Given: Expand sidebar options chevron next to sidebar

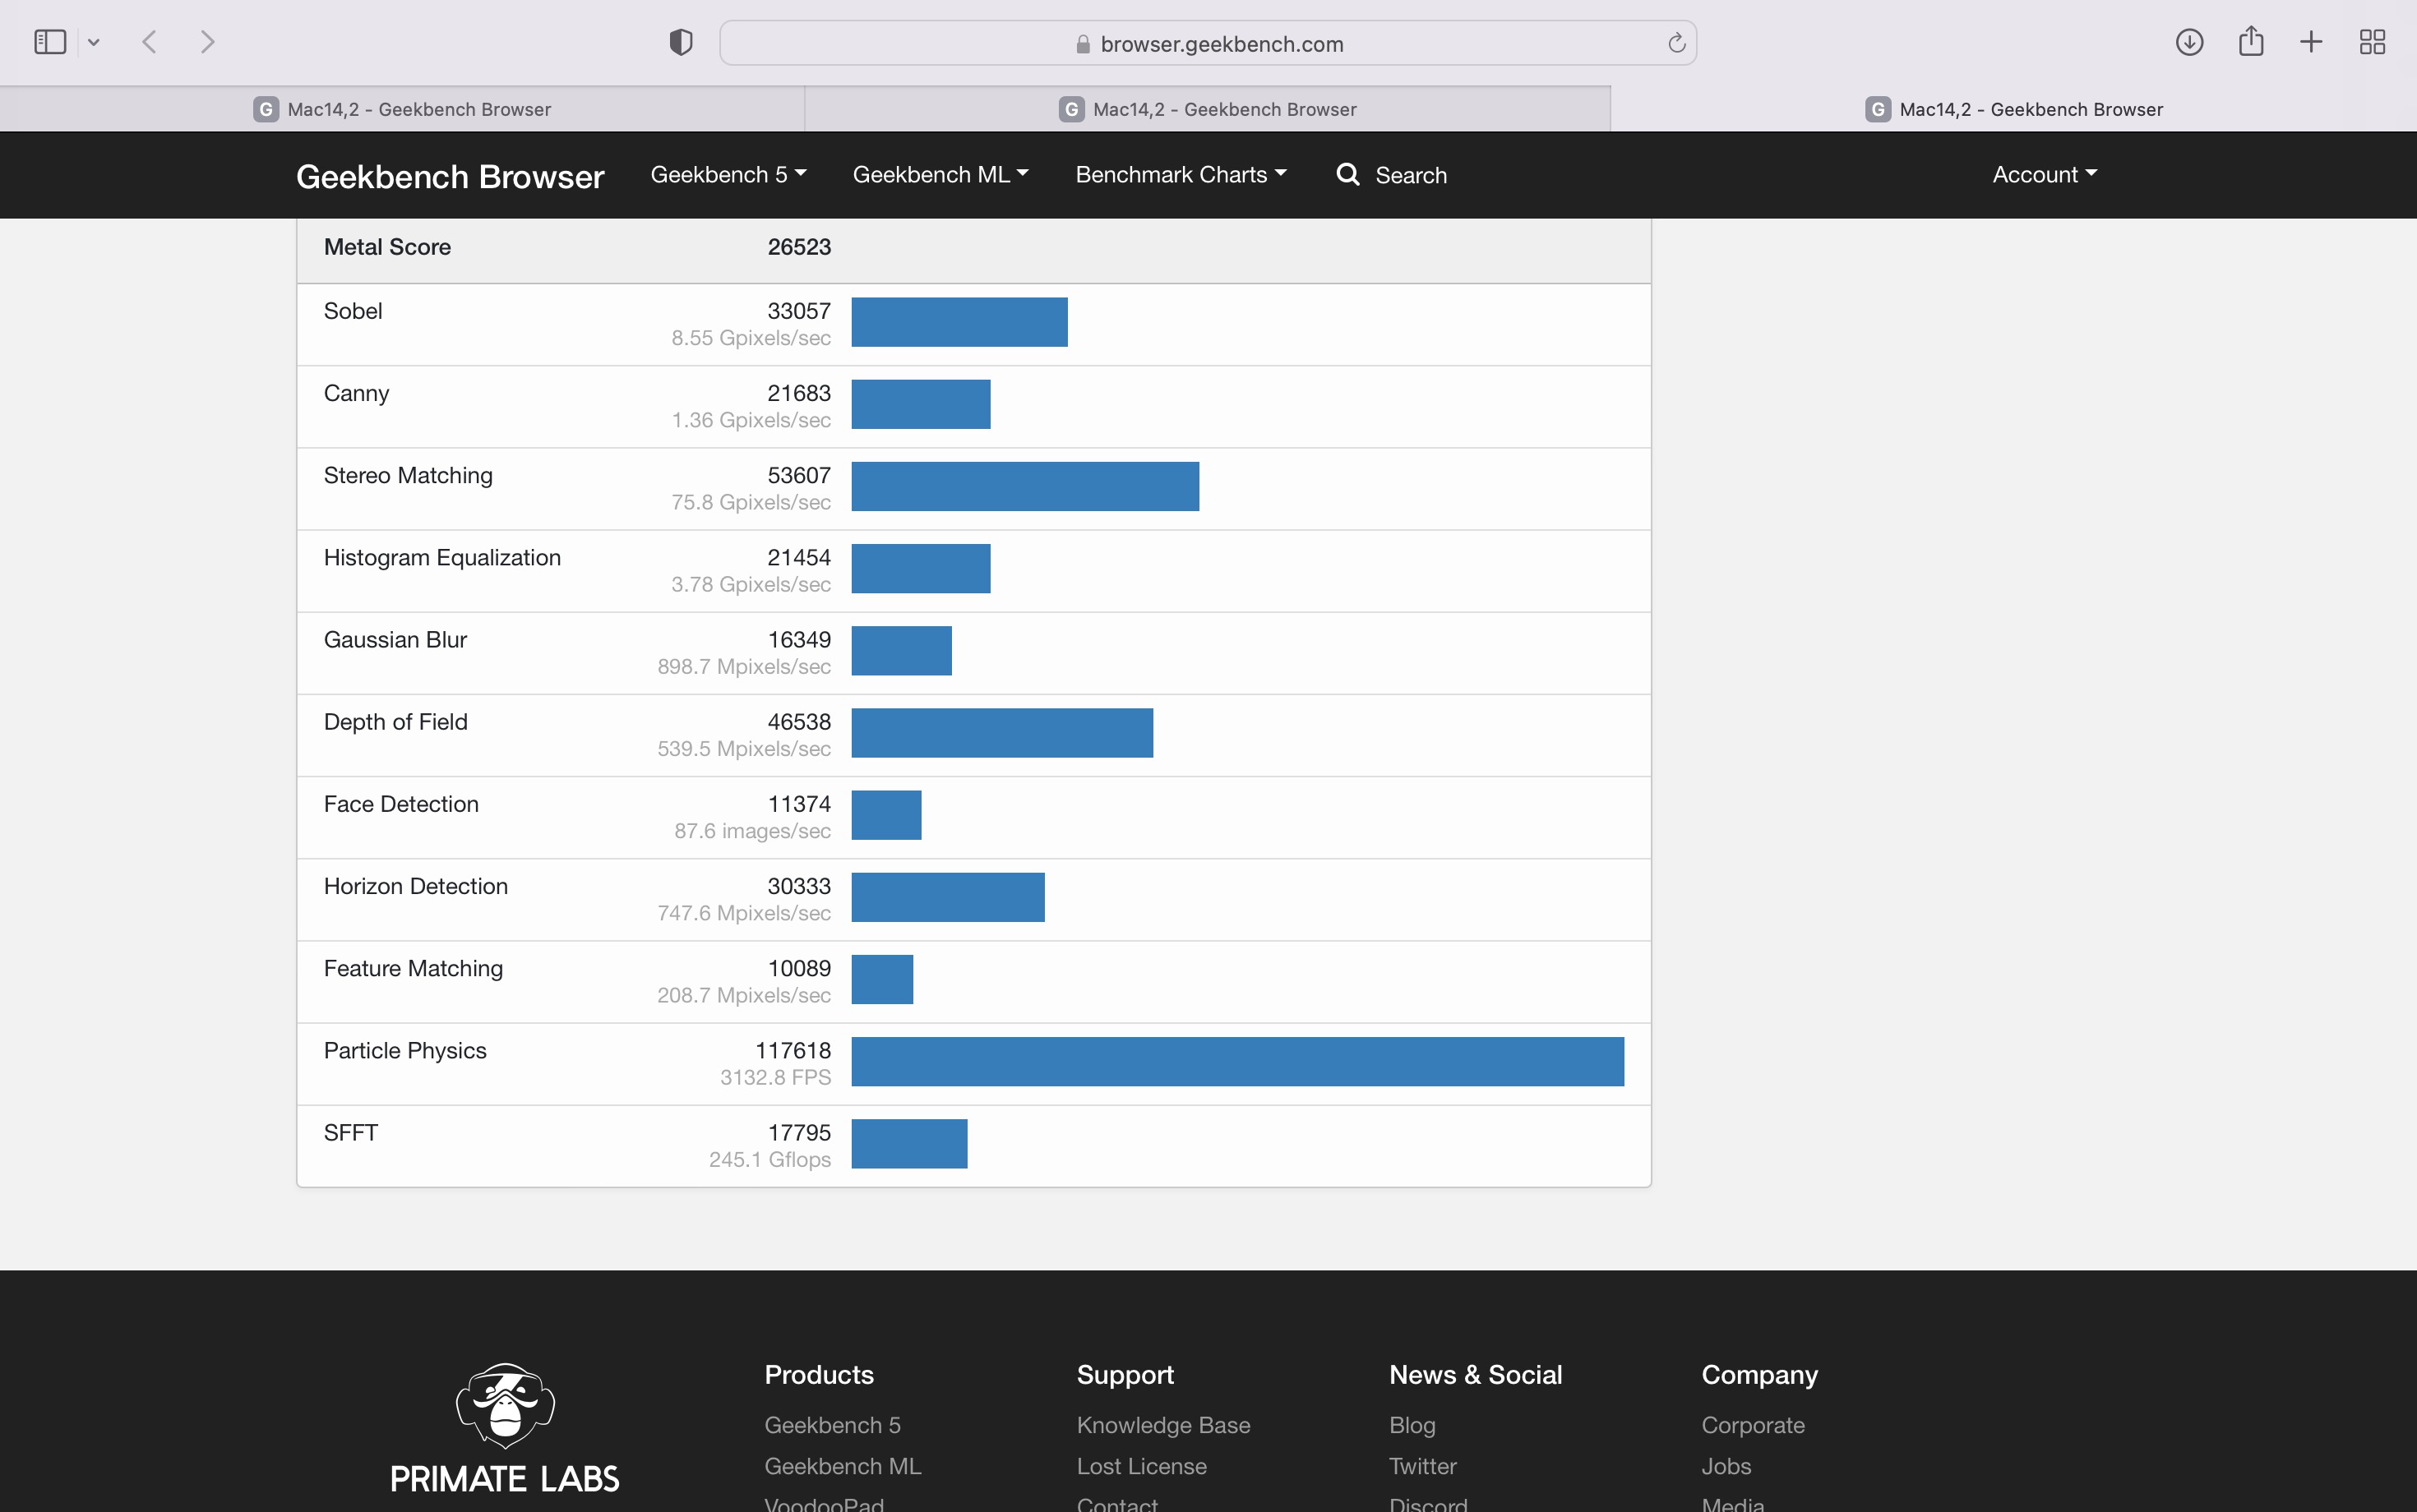Looking at the screenshot, I should (94, 42).
